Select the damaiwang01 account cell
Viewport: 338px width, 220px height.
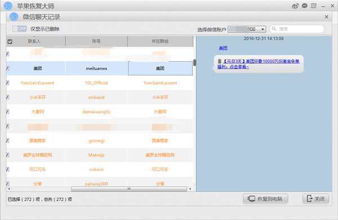coord(96,112)
